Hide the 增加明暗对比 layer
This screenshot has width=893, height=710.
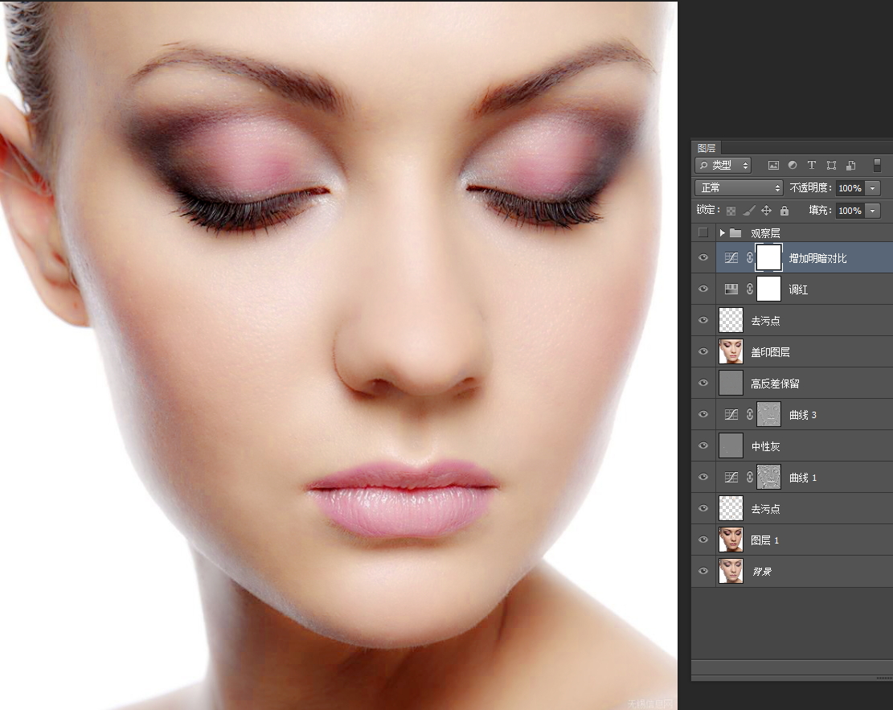(x=703, y=257)
